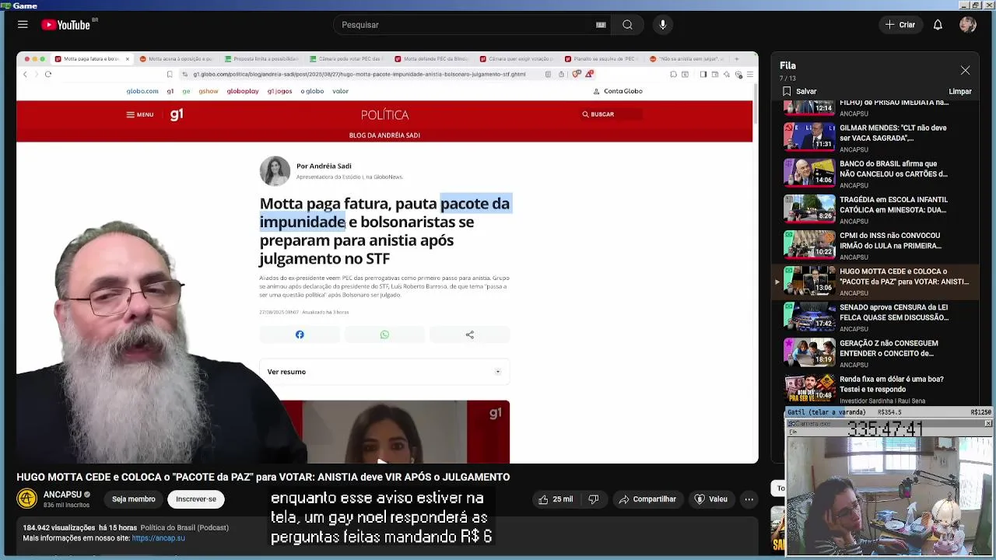Click the 184.942 visualizações description text
996x560 pixels.
[x=58, y=527]
